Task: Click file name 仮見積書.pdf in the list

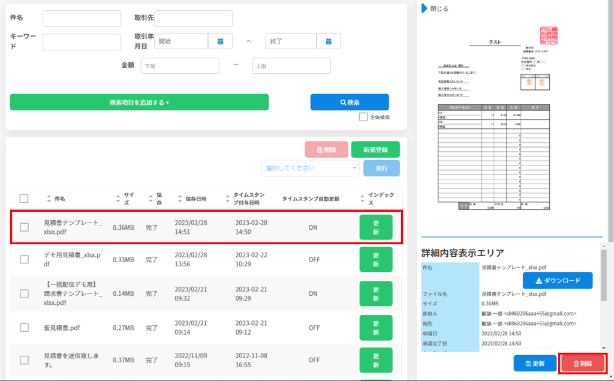Action: [x=62, y=328]
